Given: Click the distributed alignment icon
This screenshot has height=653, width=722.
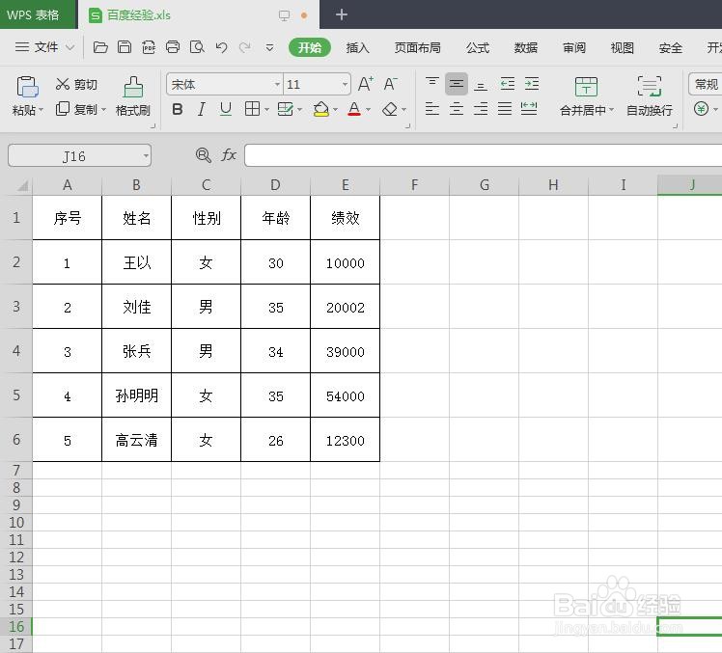Looking at the screenshot, I should pyautogui.click(x=529, y=109).
